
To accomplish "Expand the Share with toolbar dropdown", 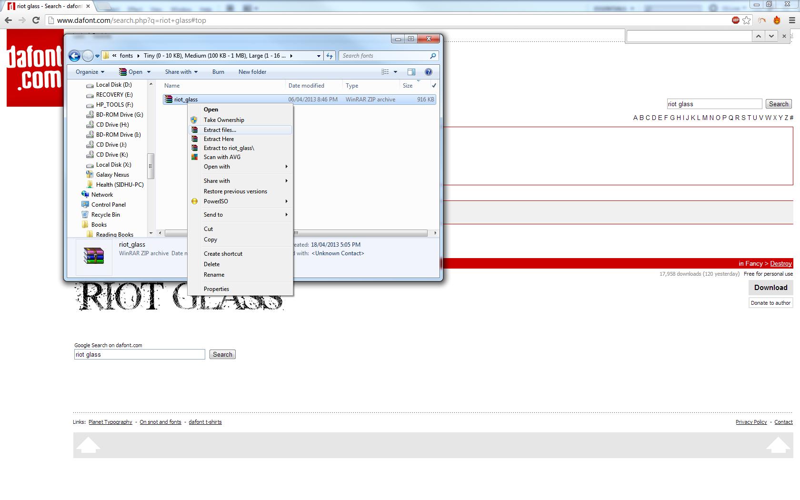I will pyautogui.click(x=181, y=72).
